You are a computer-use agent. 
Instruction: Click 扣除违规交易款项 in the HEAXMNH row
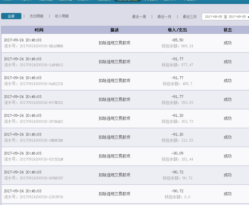click(114, 43)
